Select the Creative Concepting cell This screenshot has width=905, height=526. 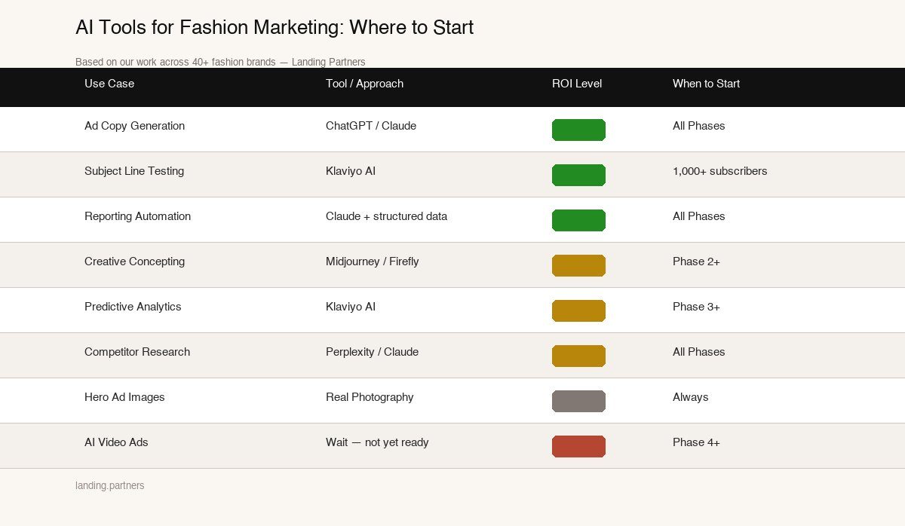pyautogui.click(x=134, y=261)
